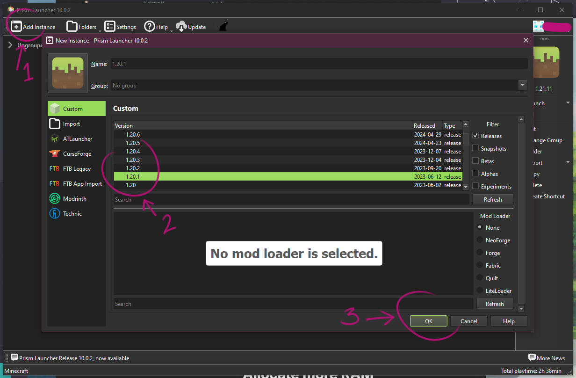Screen dimensions: 576x378
Task: Select version 1.20.6 row
Action: [x=288, y=135]
